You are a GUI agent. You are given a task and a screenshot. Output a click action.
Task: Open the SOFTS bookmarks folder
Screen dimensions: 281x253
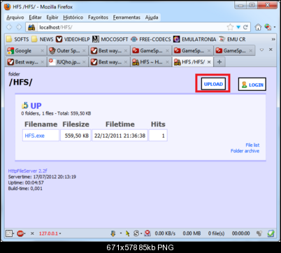[17, 39]
